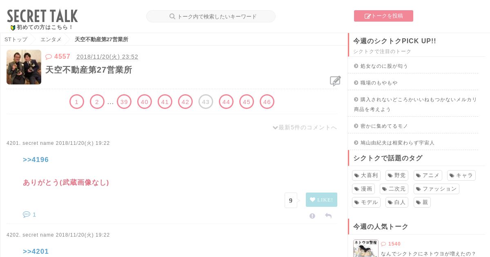Open pick-up talk 処女なのに股が匂う

coord(384,66)
